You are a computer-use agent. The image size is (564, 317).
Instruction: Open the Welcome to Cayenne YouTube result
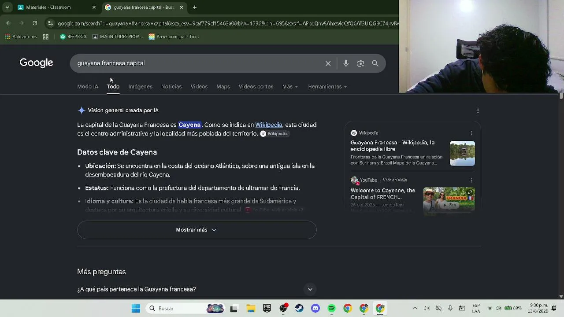(x=383, y=194)
